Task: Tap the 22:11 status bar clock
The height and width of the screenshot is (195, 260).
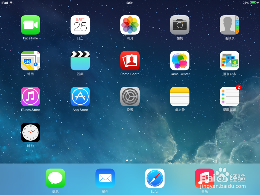Action: (130, 3)
